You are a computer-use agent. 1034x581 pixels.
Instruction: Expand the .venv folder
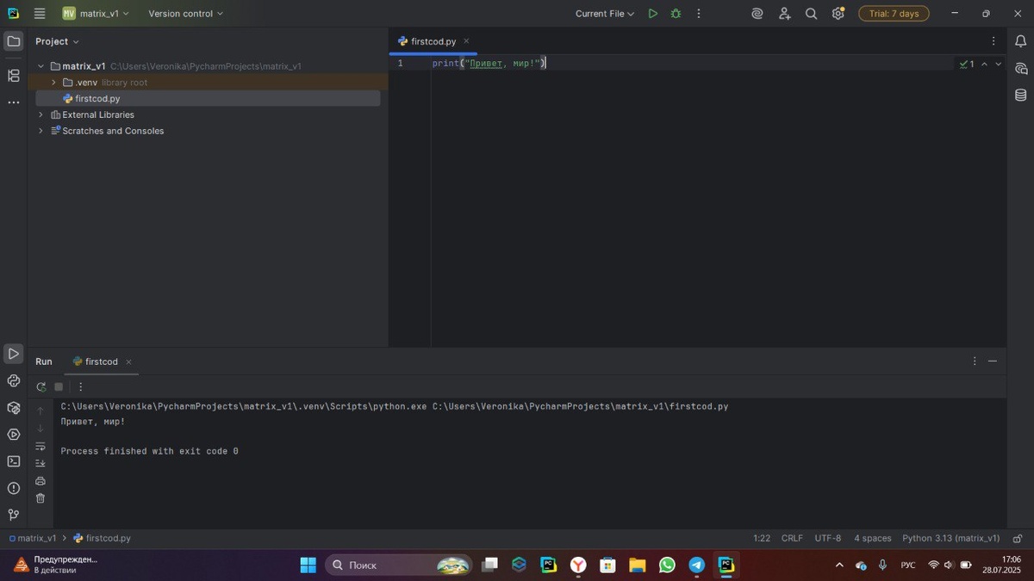(x=53, y=83)
